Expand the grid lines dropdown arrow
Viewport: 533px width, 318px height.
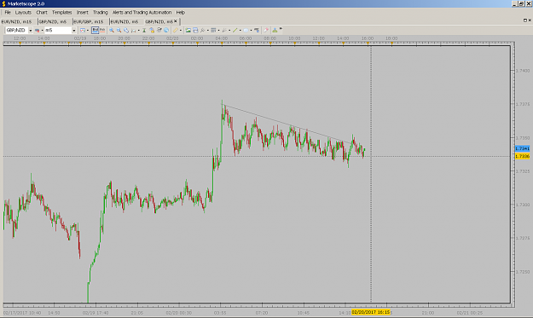218,30
